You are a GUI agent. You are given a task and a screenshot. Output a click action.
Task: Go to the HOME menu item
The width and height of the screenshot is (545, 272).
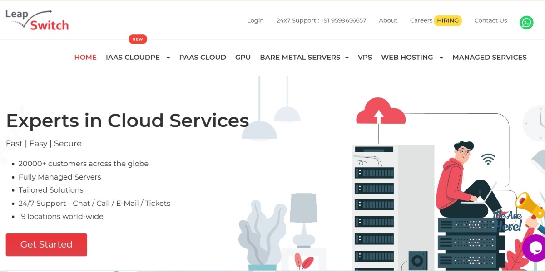[85, 58]
